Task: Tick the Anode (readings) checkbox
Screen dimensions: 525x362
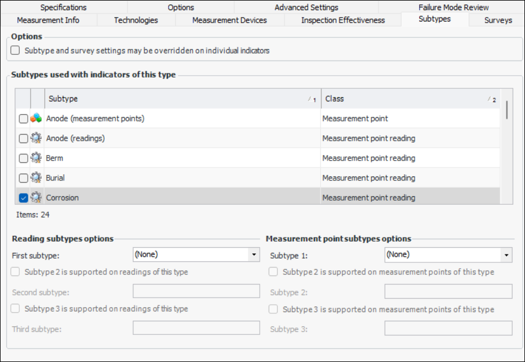Action: coord(23,139)
